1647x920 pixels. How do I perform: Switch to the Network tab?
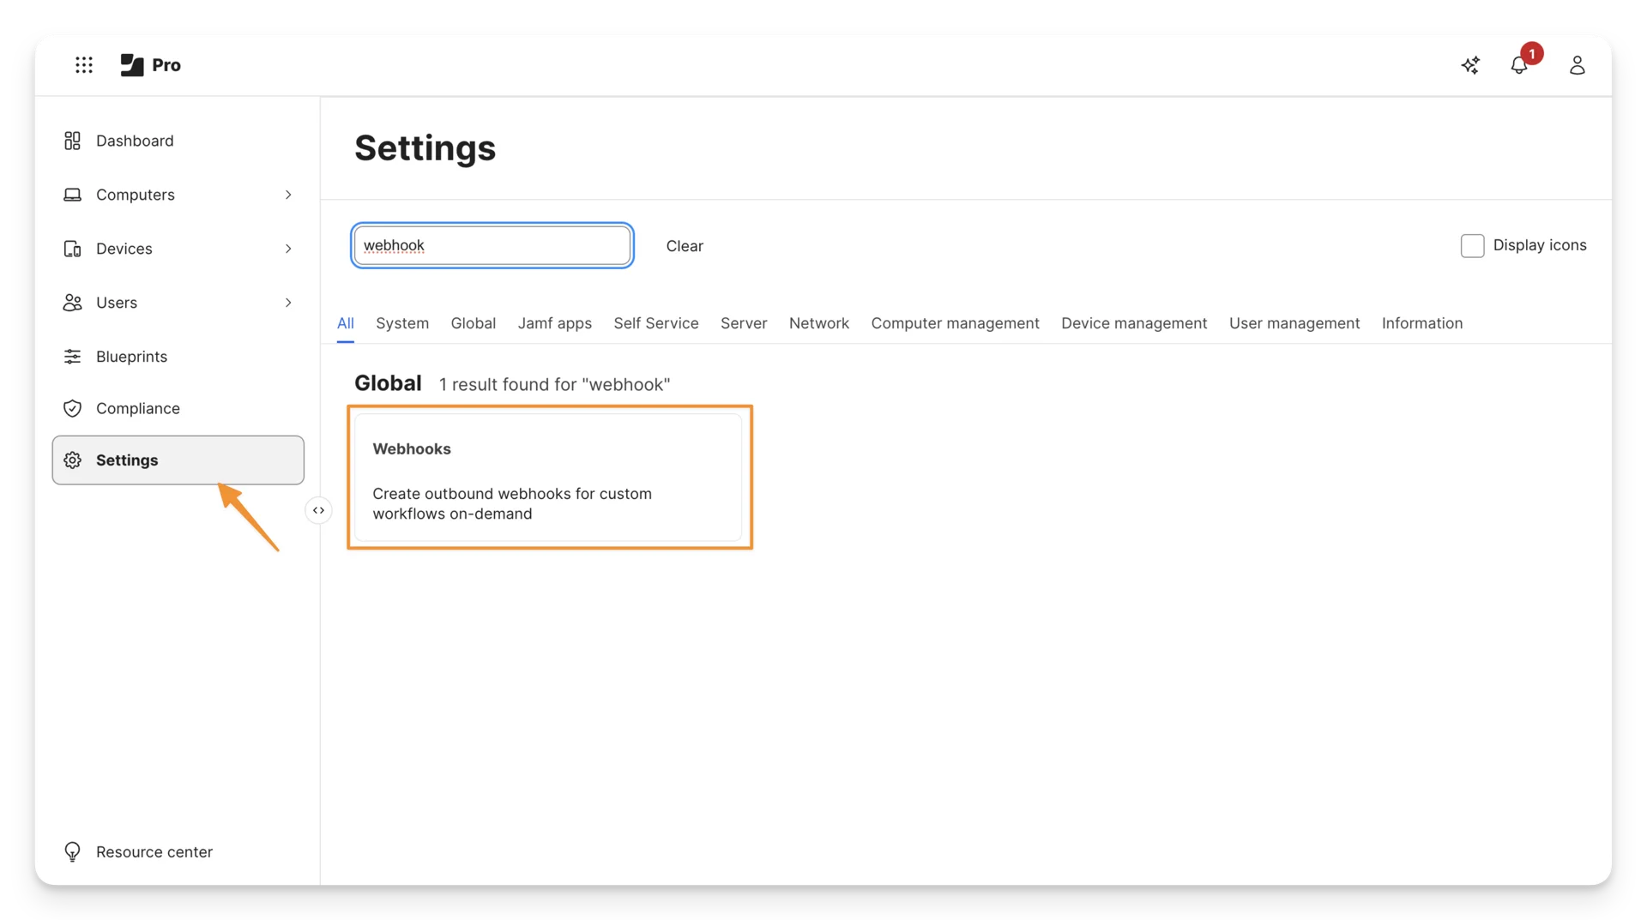(819, 323)
